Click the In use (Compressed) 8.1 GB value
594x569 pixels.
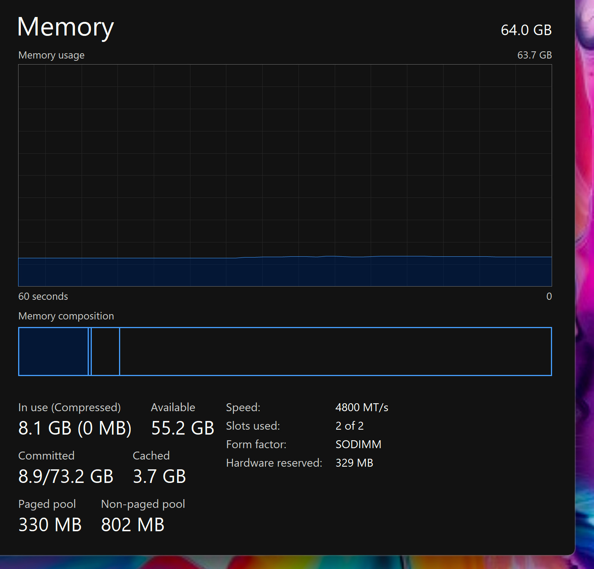[75, 428]
